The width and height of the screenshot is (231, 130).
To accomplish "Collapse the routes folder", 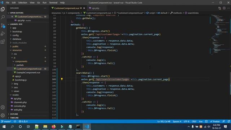I will 16,95.
